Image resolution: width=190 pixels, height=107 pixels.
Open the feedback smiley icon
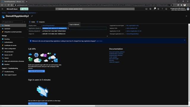[x=166, y=9]
